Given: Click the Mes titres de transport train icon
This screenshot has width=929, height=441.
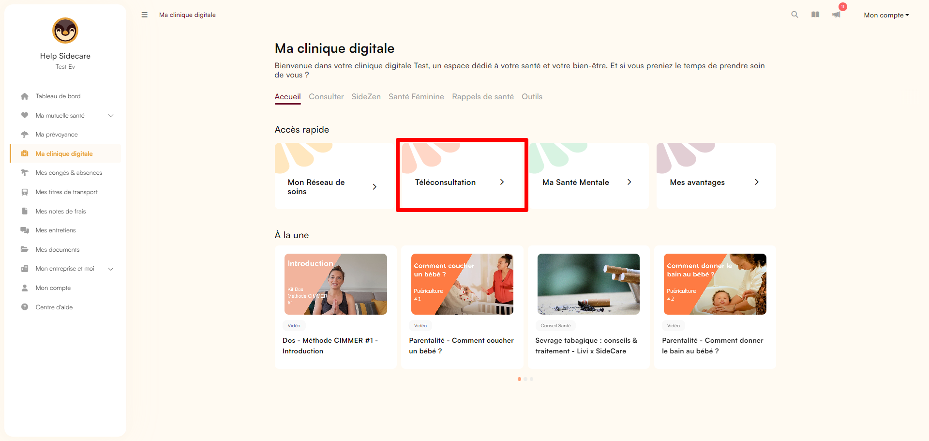Looking at the screenshot, I should coord(25,192).
